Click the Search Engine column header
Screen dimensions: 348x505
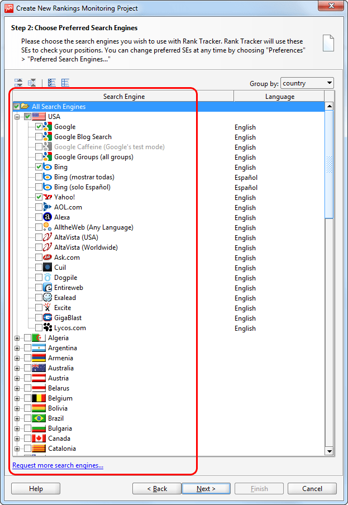pyautogui.click(x=123, y=96)
